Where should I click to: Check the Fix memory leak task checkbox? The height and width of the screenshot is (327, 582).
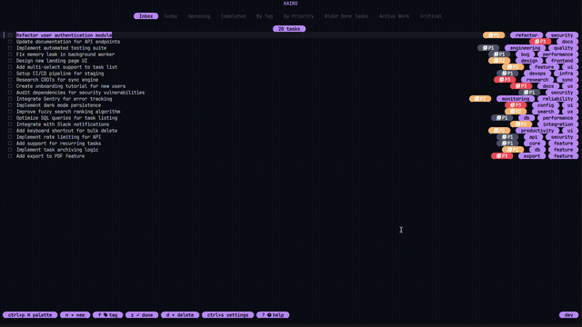coord(10,54)
